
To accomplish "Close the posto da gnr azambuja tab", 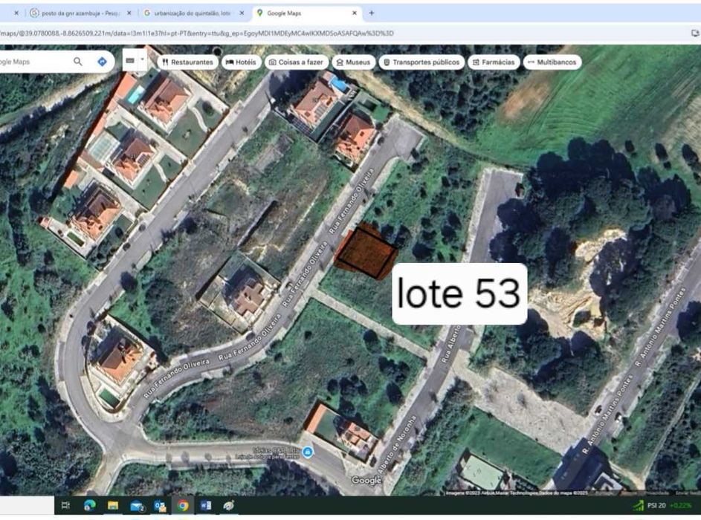I will (129, 13).
